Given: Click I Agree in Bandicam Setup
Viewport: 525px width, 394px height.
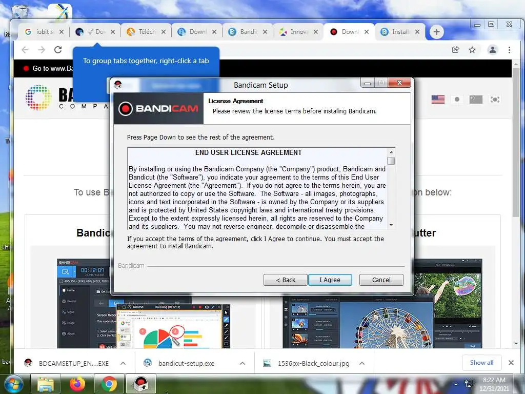Looking at the screenshot, I should point(330,280).
